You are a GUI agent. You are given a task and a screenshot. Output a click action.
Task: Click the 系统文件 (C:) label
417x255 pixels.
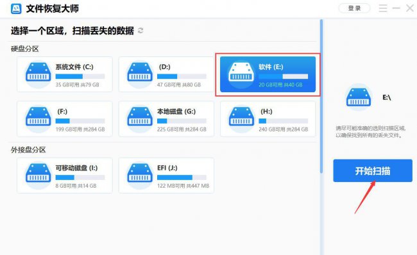74,67
